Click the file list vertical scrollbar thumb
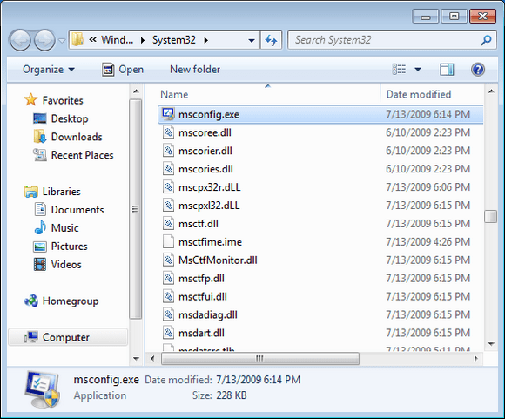Image resolution: width=505 pixels, height=419 pixels. [491, 216]
